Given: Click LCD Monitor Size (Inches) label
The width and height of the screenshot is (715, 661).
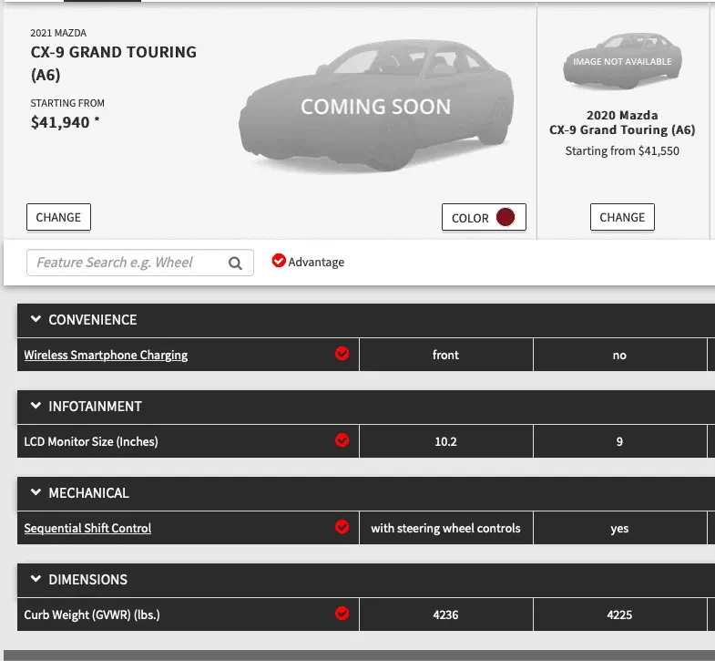Looking at the screenshot, I should pos(91,441).
